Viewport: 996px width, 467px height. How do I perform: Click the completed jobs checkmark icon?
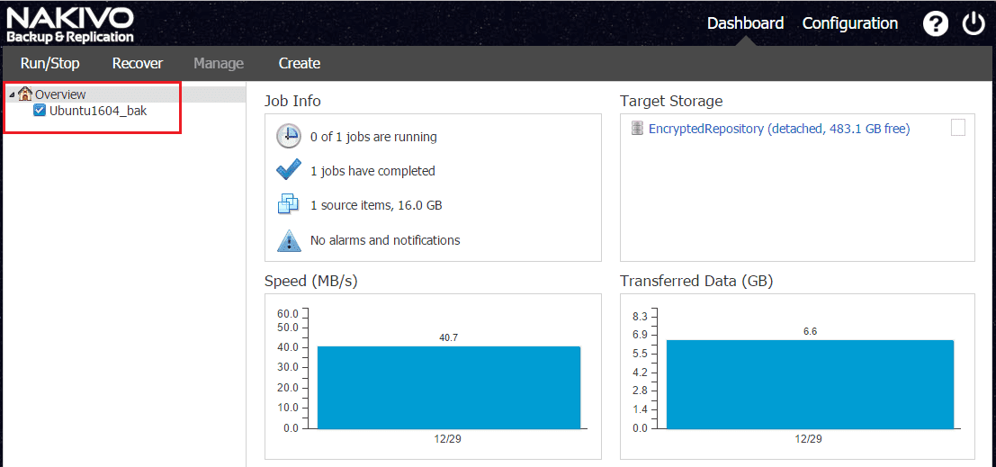pyautogui.click(x=288, y=171)
